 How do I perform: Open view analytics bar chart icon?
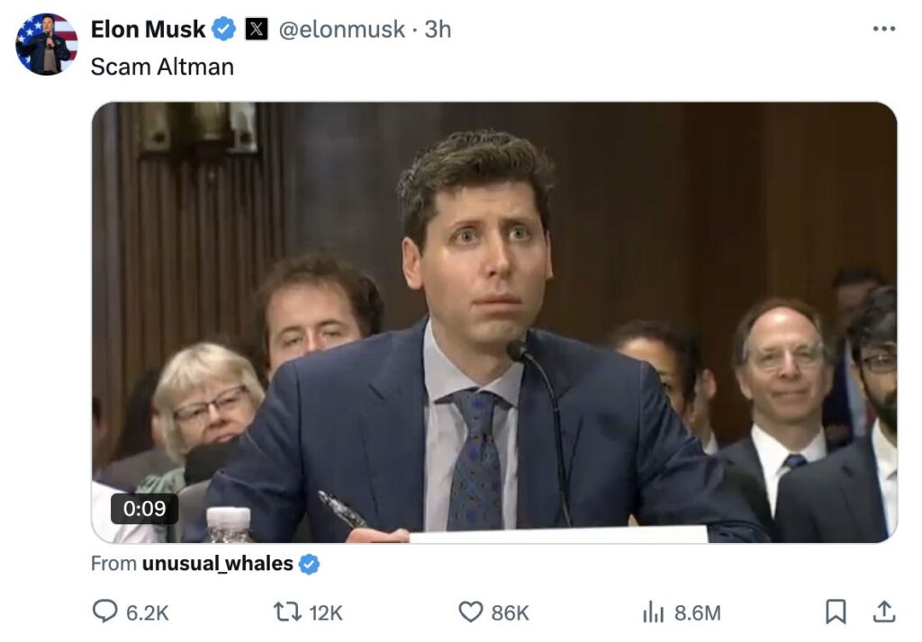pyautogui.click(x=654, y=612)
